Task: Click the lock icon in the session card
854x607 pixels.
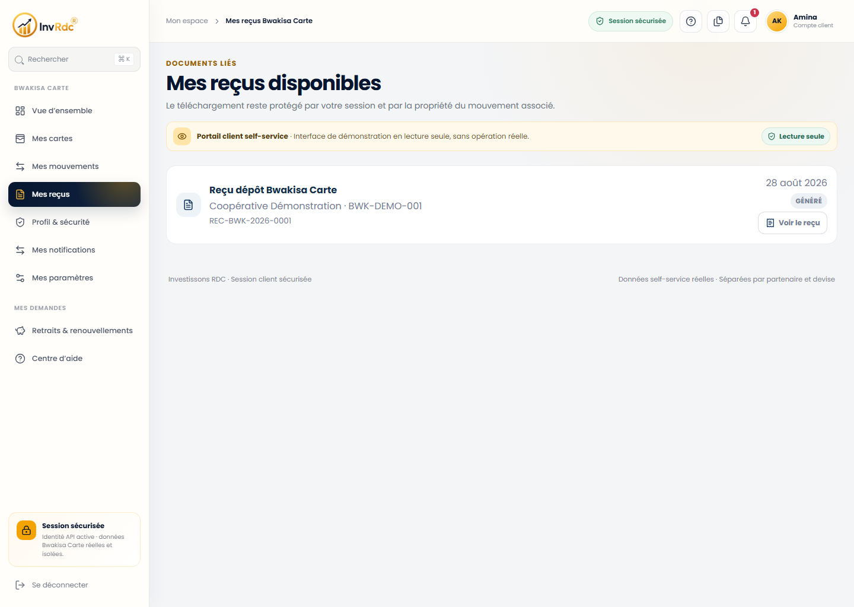Action: (27, 531)
